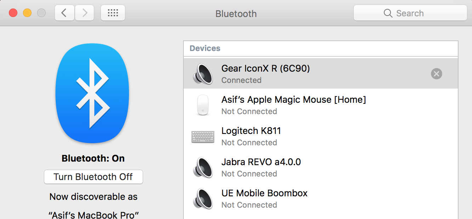The height and width of the screenshot is (219, 472).
Task: Click the Apple Magic Mouse device icon
Action: pos(203,105)
